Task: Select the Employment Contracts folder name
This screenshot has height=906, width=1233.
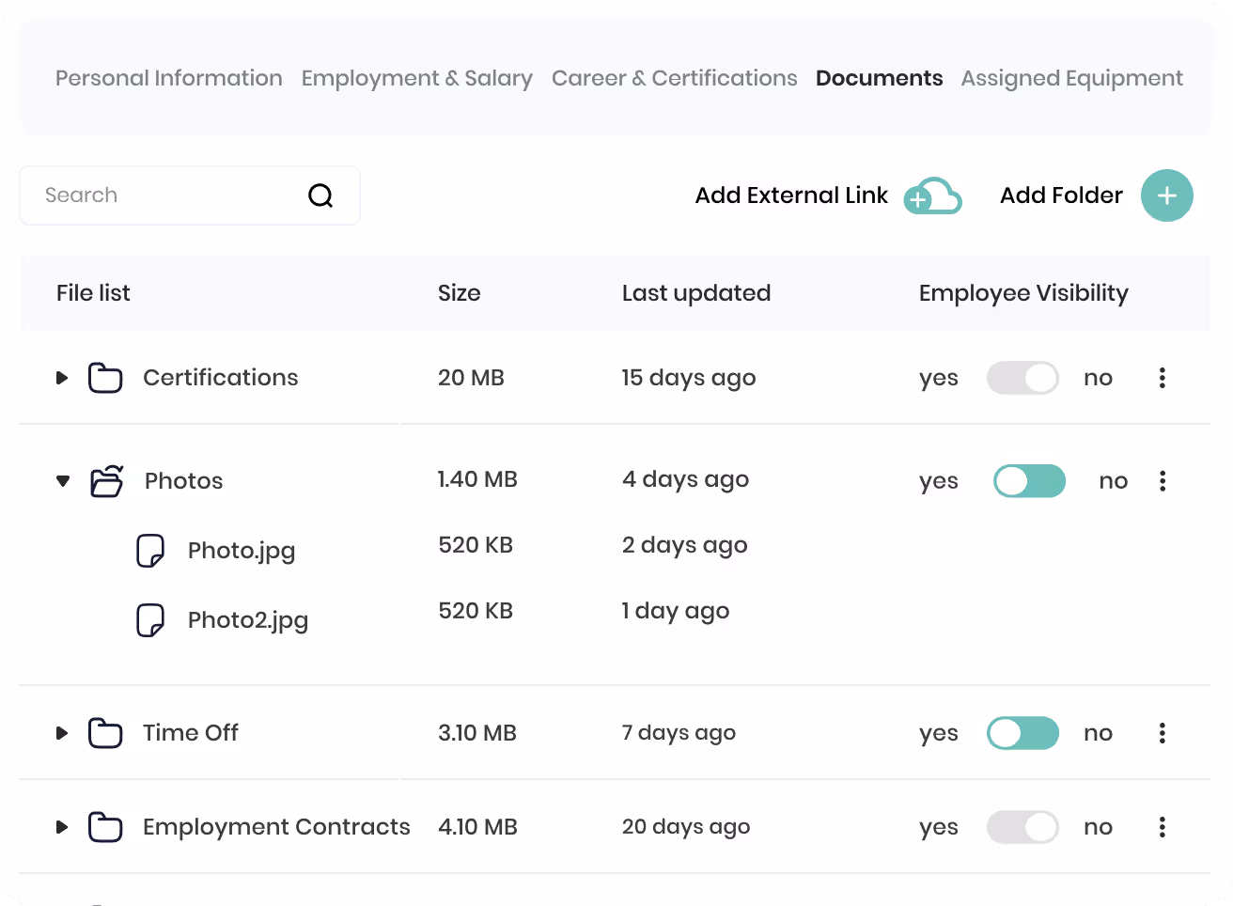Action: [276, 827]
